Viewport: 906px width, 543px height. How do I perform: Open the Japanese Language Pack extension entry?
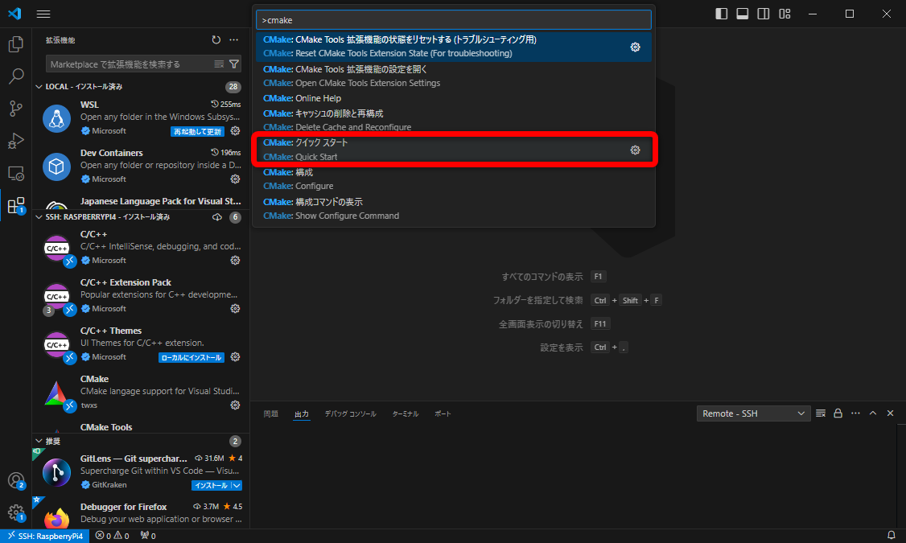[x=141, y=201]
